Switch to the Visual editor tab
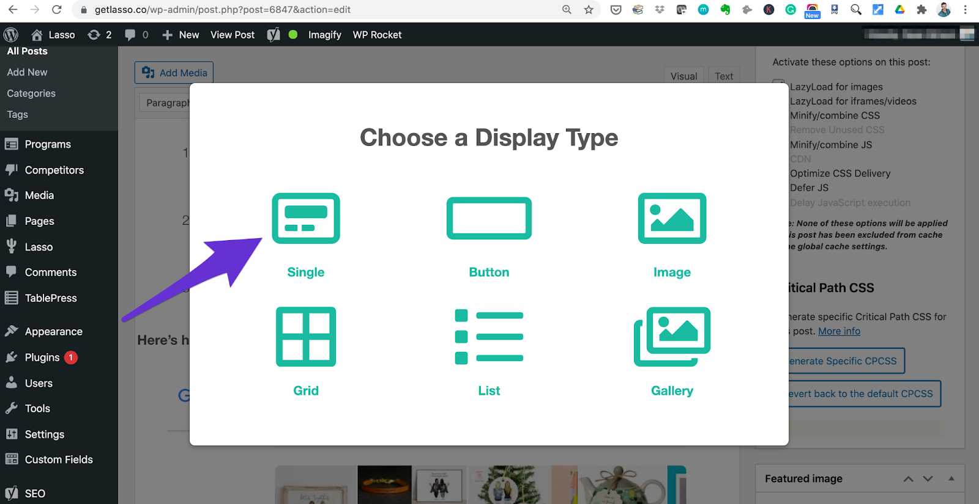This screenshot has height=504, width=979. point(683,76)
